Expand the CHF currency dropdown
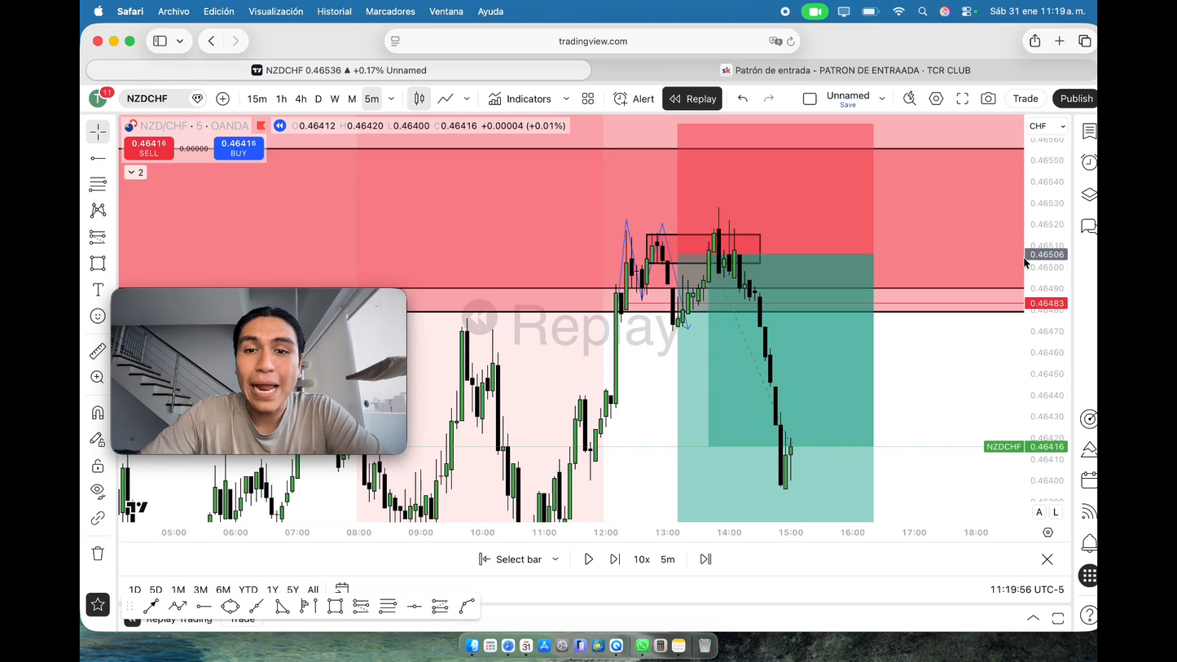This screenshot has width=1177, height=662. [x=1047, y=126]
